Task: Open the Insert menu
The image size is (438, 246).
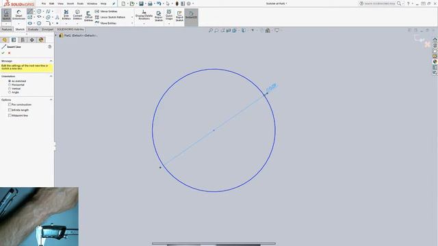Action: (x=70, y=3)
